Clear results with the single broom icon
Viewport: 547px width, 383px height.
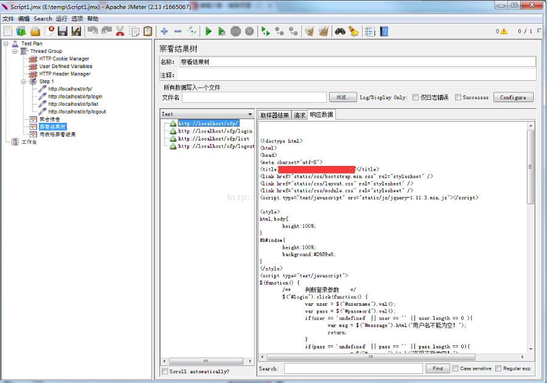310,32
